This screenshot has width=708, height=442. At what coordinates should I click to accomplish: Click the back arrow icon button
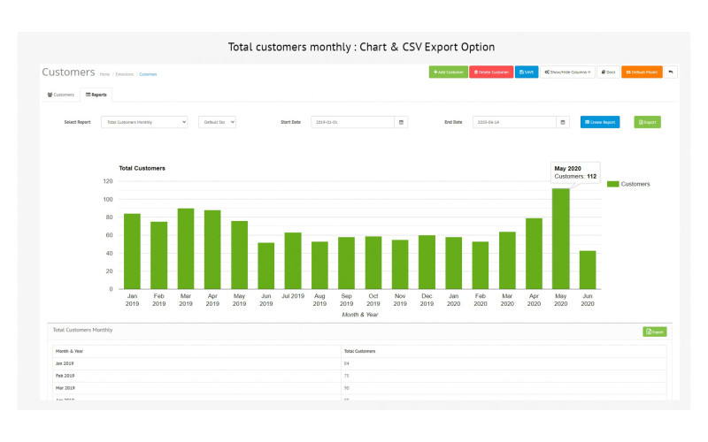[x=671, y=72]
